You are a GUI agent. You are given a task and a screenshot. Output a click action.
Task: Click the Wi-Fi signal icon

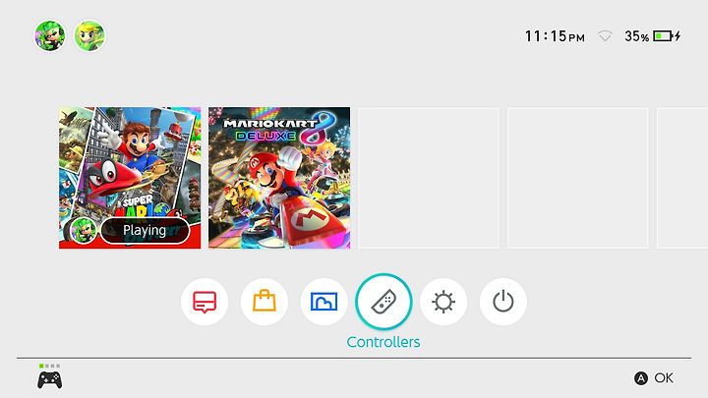605,36
